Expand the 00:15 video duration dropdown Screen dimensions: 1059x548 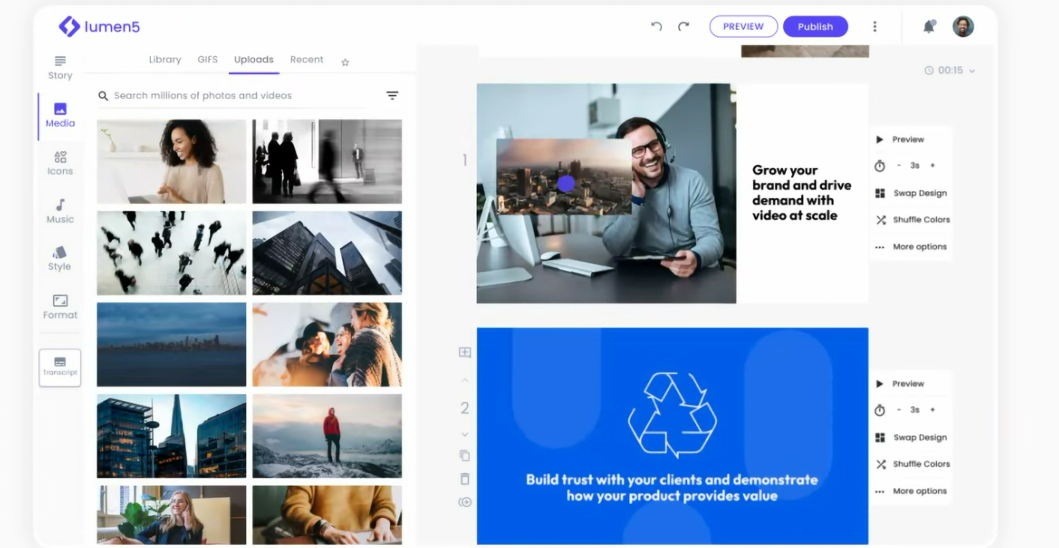(x=949, y=70)
